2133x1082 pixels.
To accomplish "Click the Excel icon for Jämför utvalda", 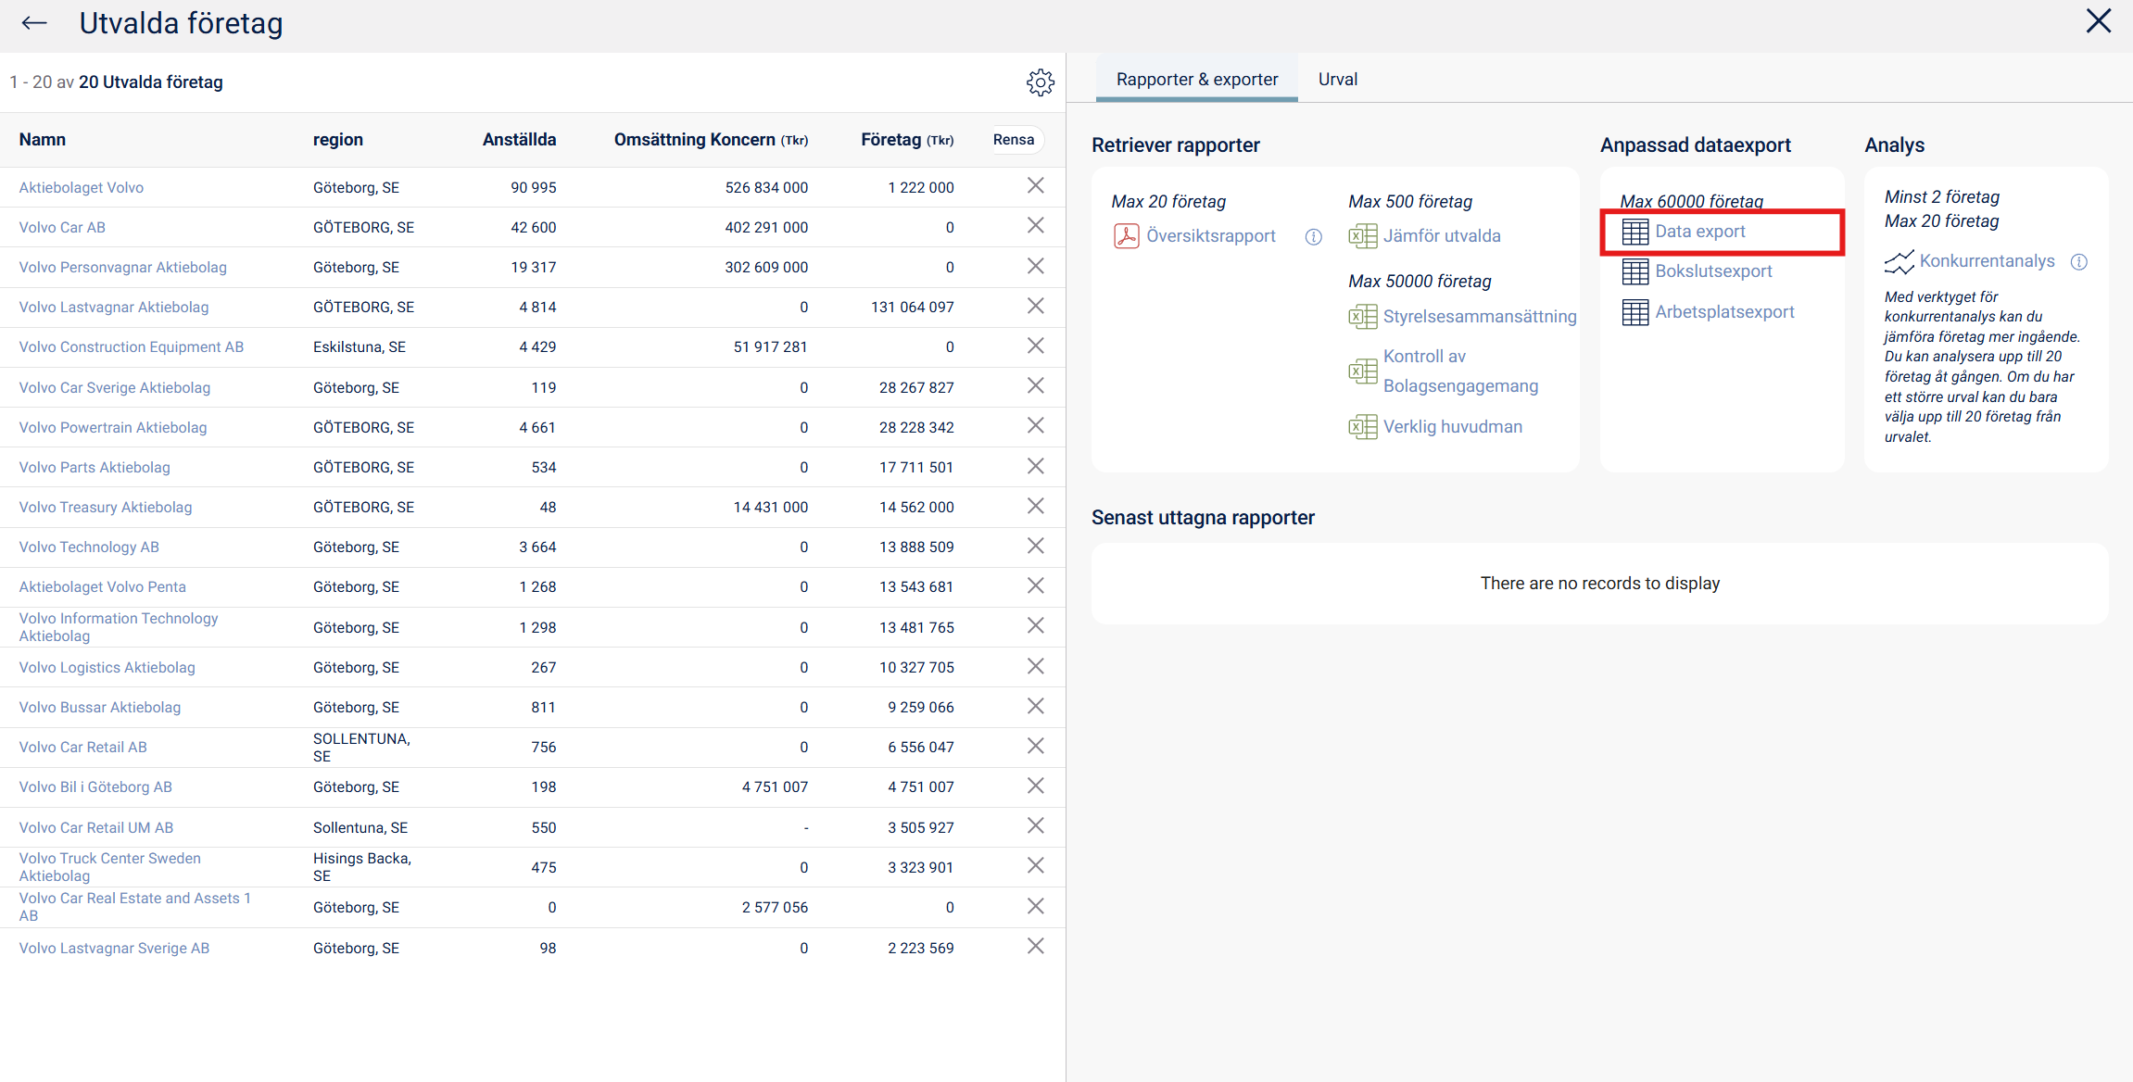I will point(1362,236).
